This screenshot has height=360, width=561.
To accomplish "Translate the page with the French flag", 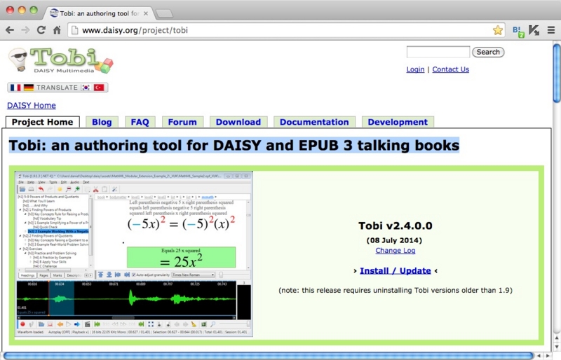I will (x=15, y=88).
